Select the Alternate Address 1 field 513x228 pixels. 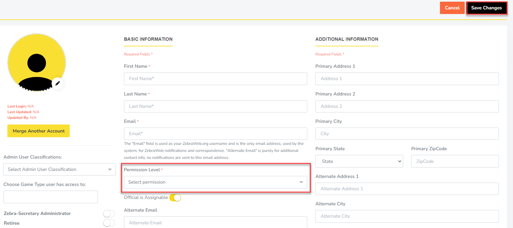(x=407, y=189)
